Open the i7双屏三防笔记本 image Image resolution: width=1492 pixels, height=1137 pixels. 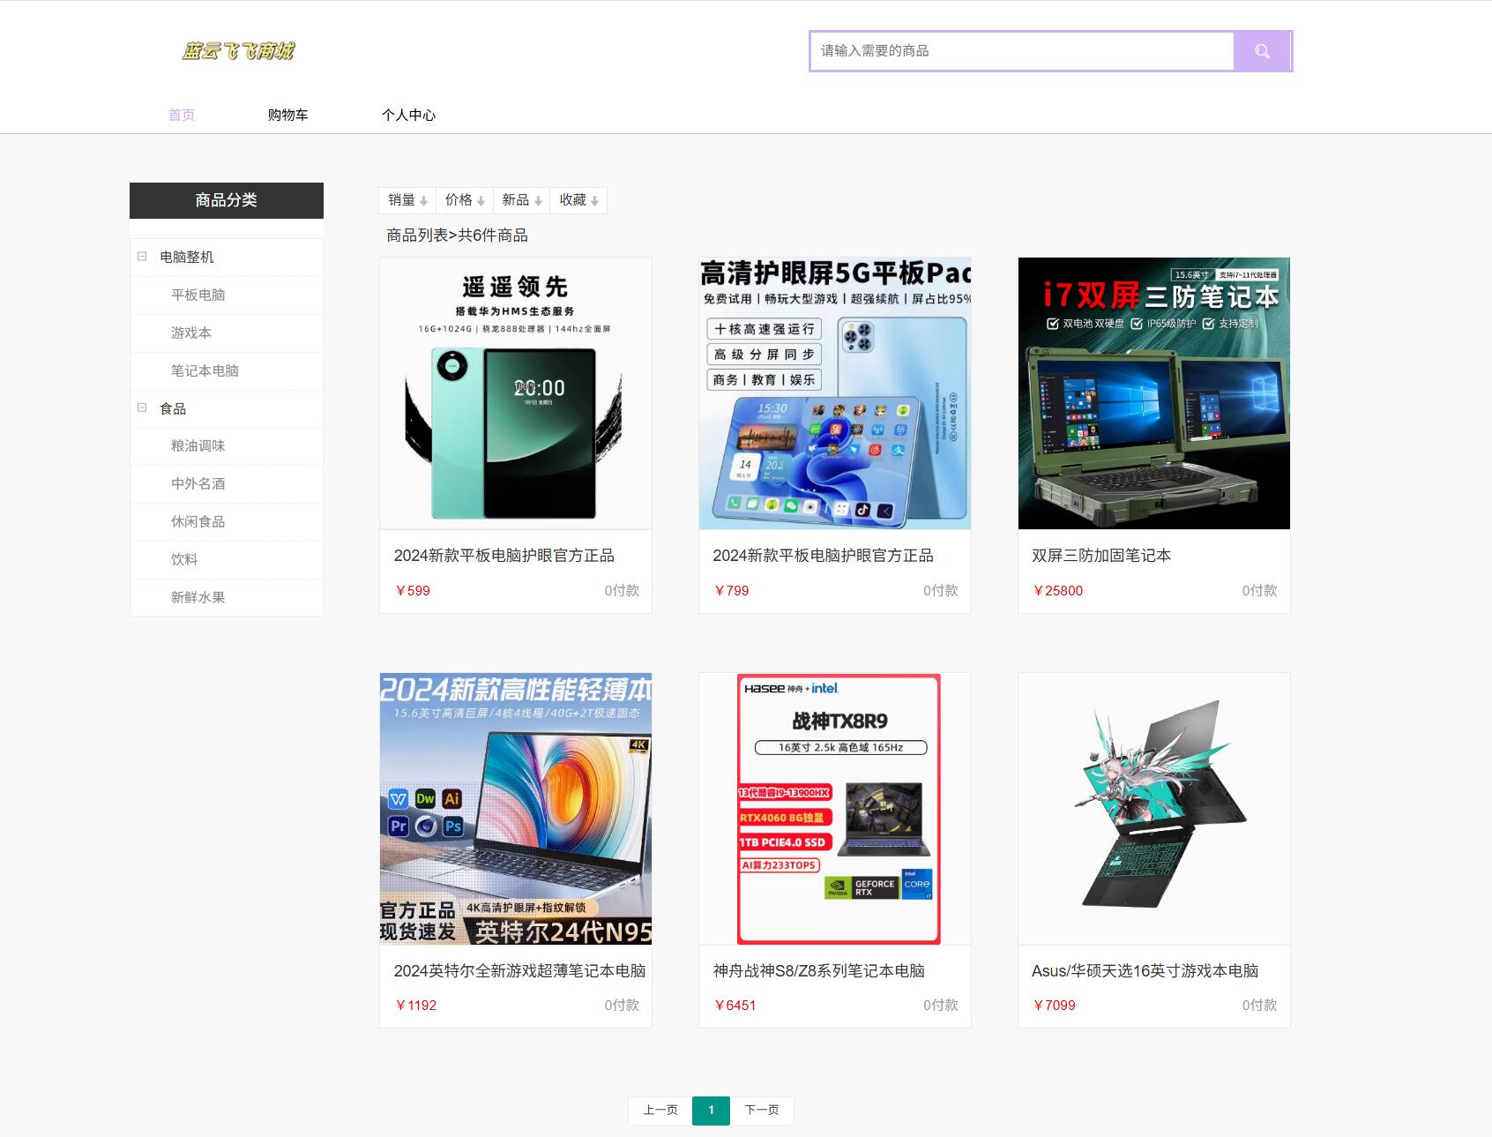coord(1154,393)
